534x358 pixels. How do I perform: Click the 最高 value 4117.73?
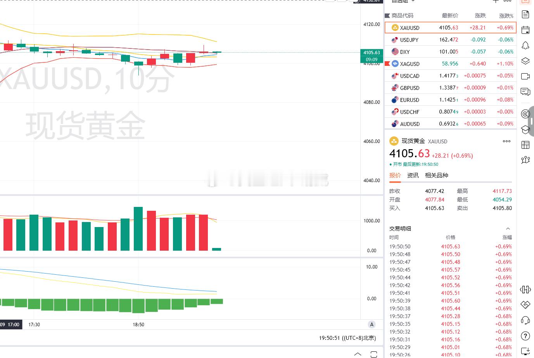tap(502, 191)
